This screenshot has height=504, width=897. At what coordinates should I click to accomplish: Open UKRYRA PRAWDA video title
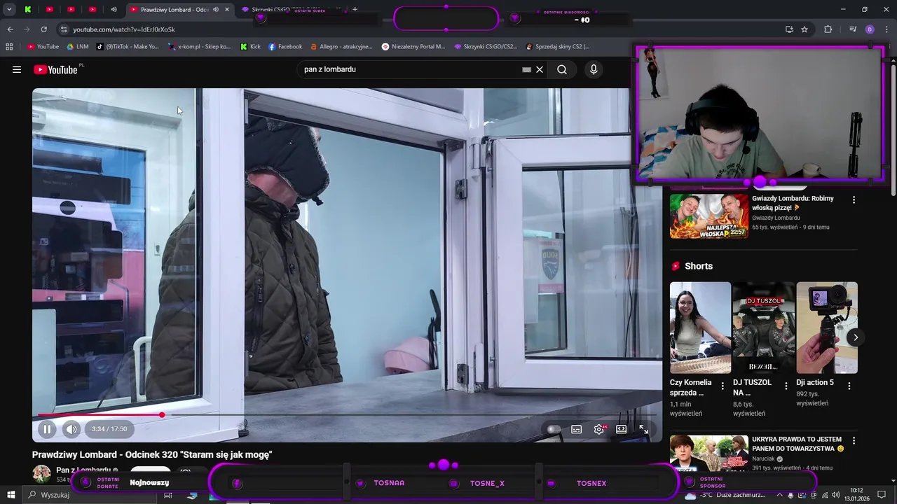(798, 444)
